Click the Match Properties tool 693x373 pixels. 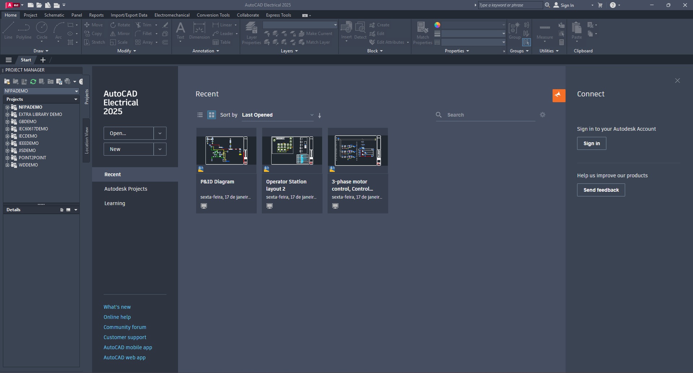(423, 33)
